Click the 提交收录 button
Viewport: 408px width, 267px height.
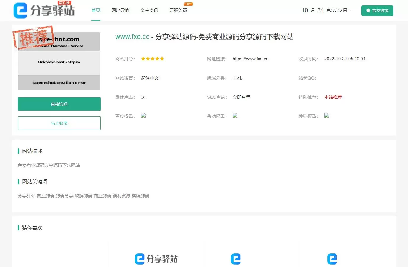377,11
